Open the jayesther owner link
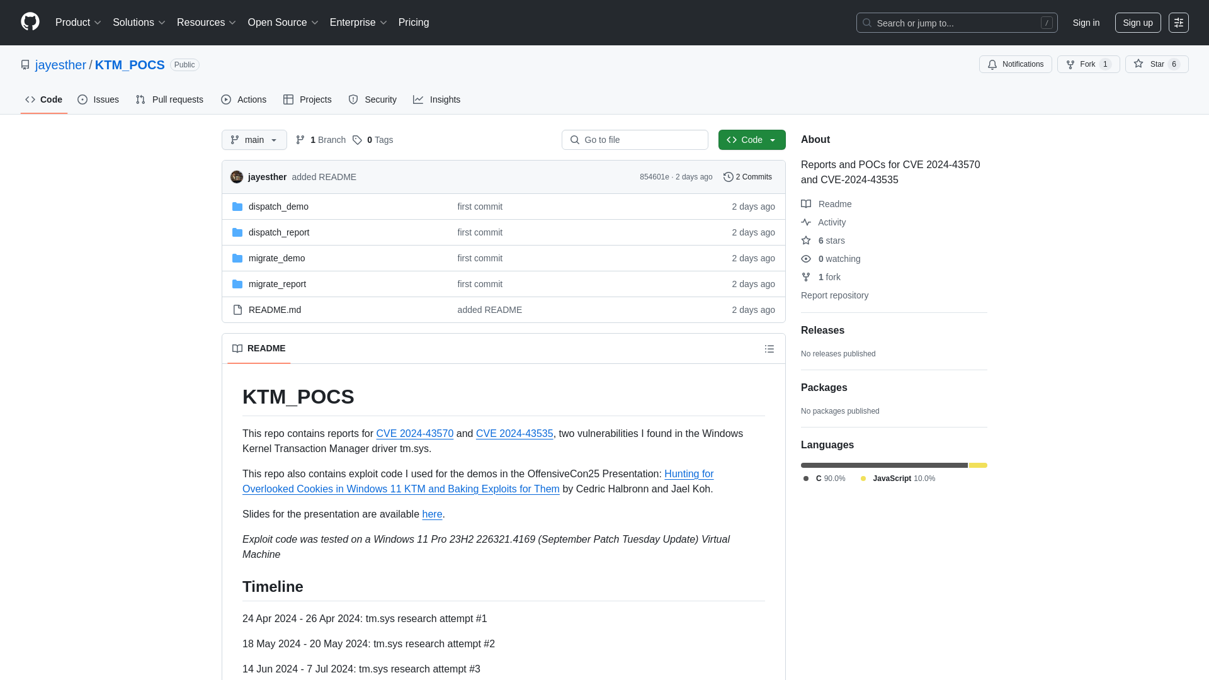1209x680 pixels. tap(60, 65)
